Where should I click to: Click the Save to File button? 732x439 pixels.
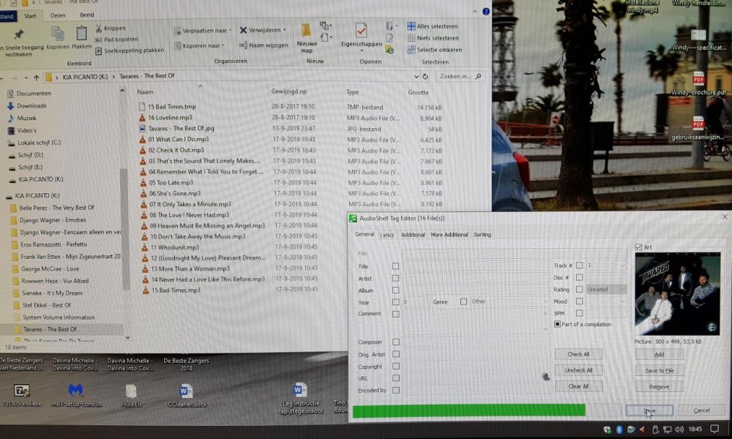coord(659,371)
